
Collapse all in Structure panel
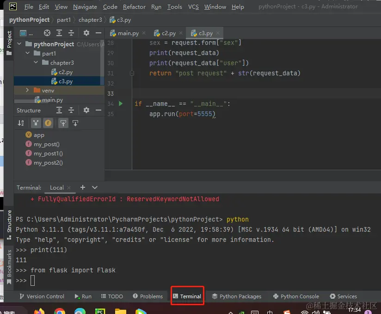[71, 110]
